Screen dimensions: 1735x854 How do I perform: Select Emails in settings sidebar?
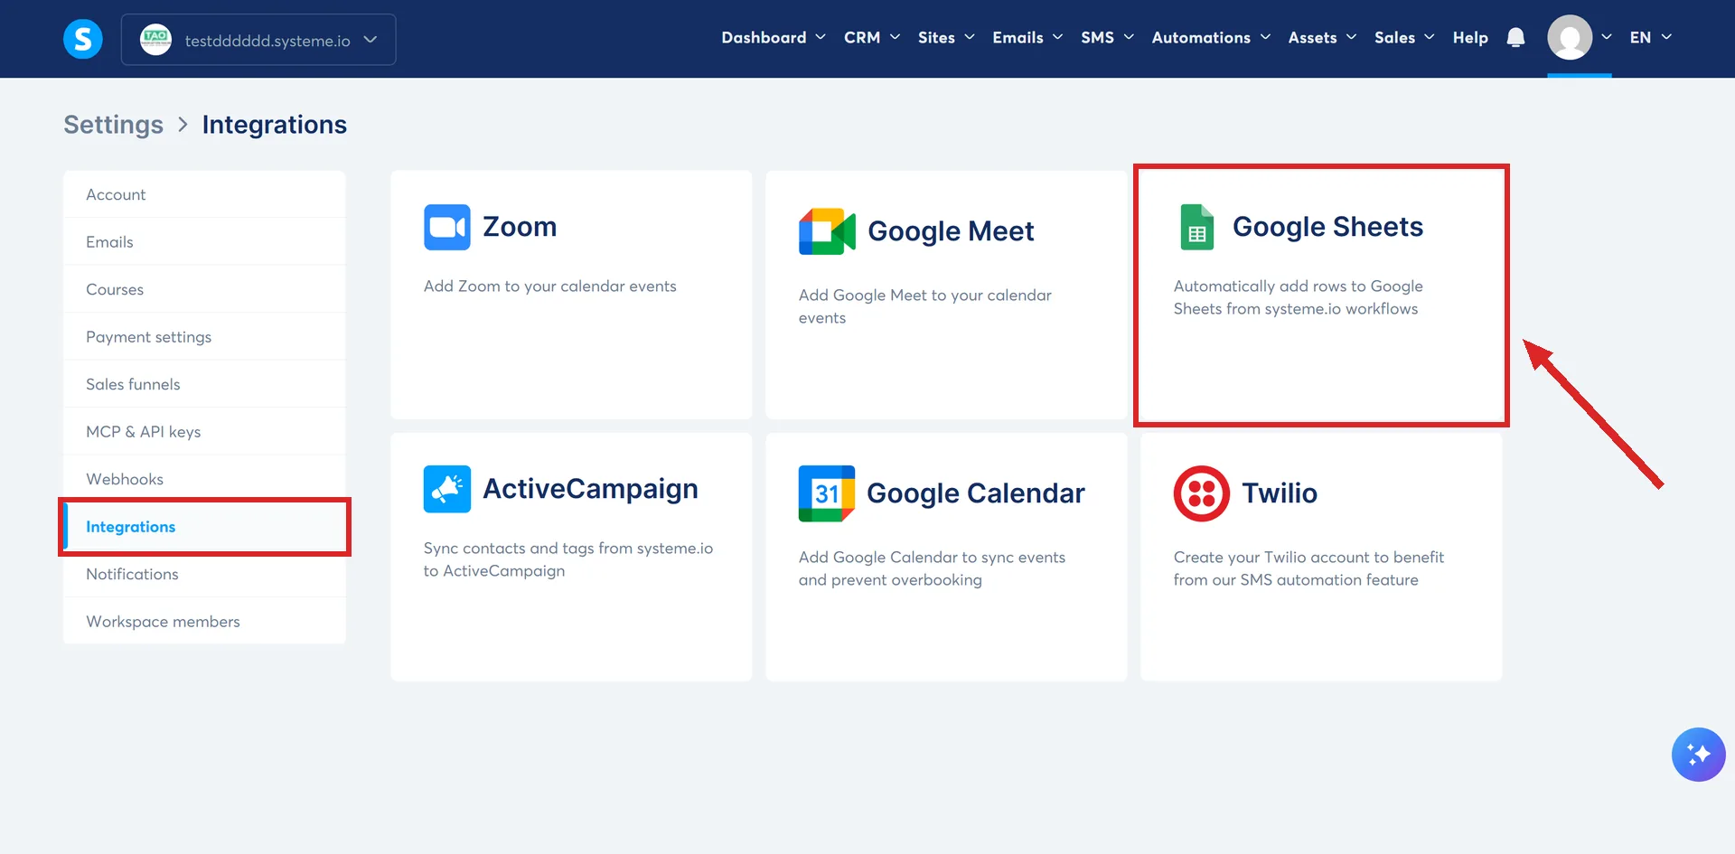(x=204, y=242)
